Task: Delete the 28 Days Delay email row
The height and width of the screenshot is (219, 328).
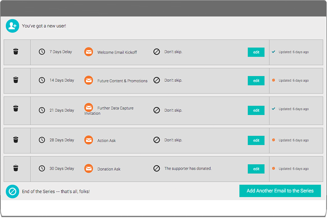Action: [x=16, y=139]
